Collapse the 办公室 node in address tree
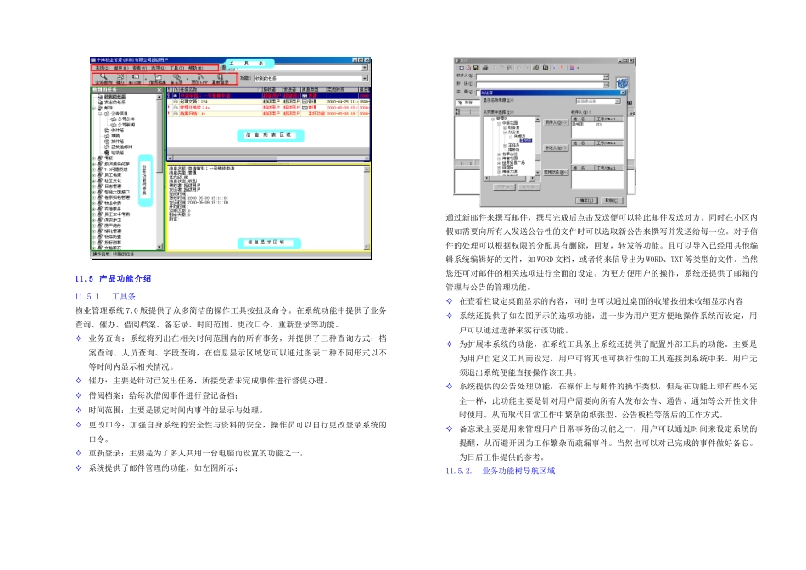The image size is (806, 570). (505, 132)
